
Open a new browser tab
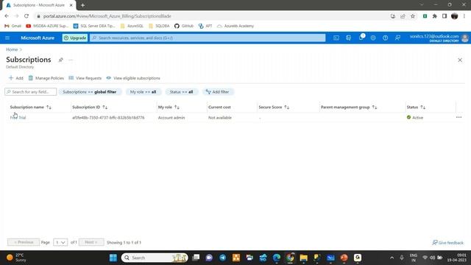82,5
